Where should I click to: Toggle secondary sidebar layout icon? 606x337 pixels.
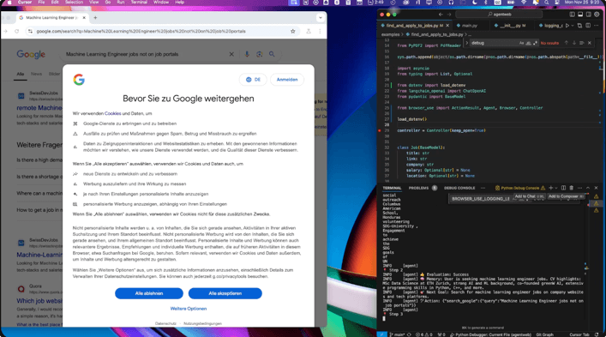[x=588, y=15]
